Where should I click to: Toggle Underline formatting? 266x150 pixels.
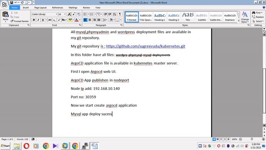pos(43,20)
